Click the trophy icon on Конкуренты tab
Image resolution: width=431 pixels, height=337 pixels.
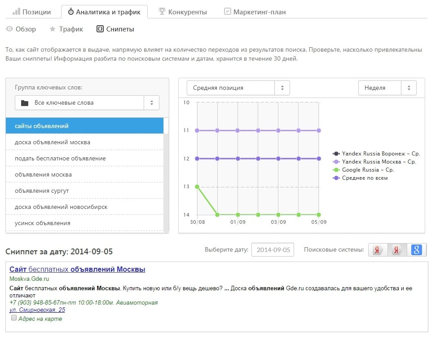click(x=162, y=12)
